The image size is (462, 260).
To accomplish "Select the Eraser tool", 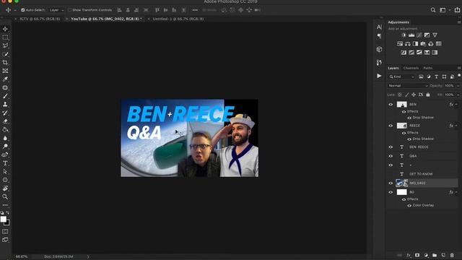I will click(x=5, y=121).
